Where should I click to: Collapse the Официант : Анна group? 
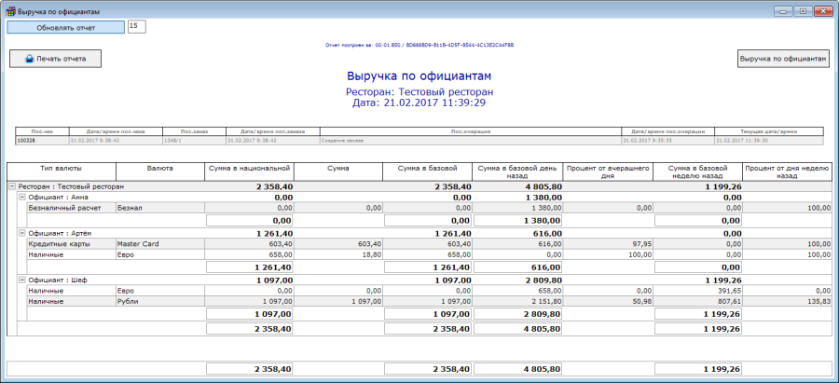[x=21, y=198]
